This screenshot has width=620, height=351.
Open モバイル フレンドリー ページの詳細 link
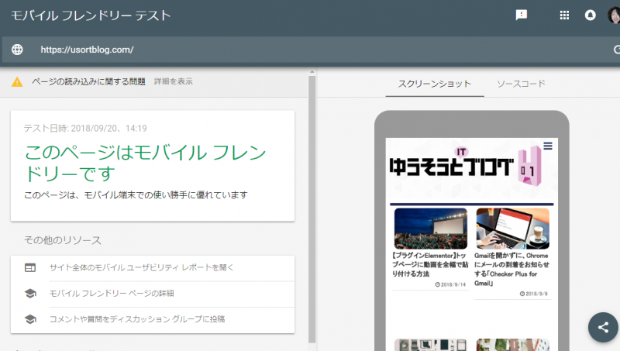112,293
